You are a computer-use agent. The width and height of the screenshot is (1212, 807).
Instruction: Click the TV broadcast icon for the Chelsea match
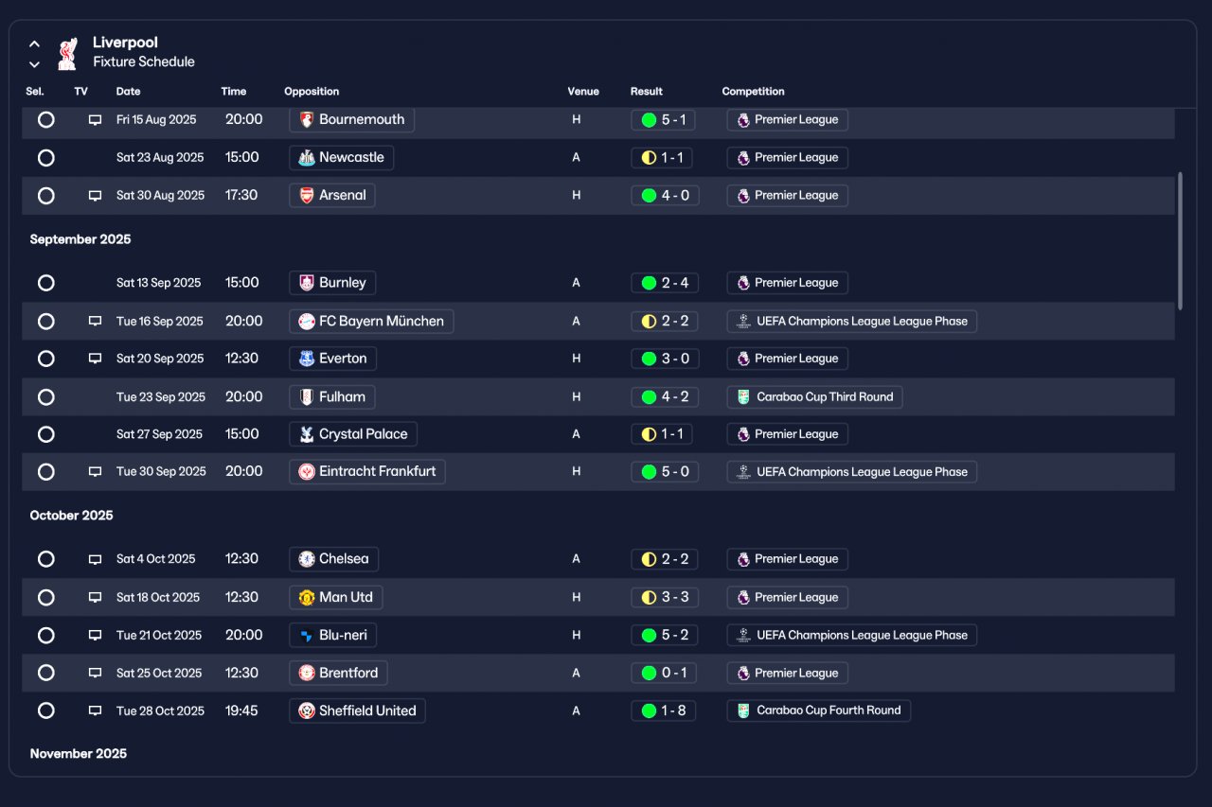[x=95, y=559]
